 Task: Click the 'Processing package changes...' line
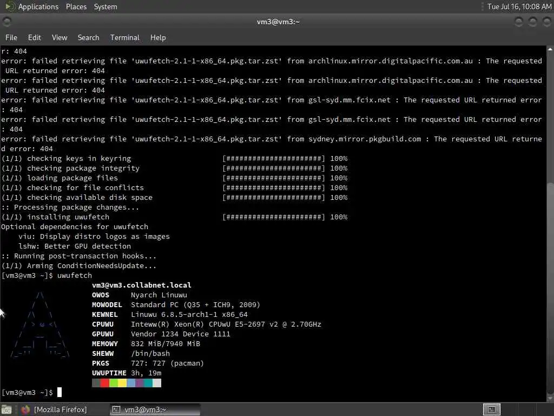[x=70, y=207]
